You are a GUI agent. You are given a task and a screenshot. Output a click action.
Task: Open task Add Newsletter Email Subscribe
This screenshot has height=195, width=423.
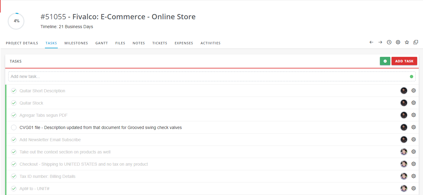[x=50, y=140]
